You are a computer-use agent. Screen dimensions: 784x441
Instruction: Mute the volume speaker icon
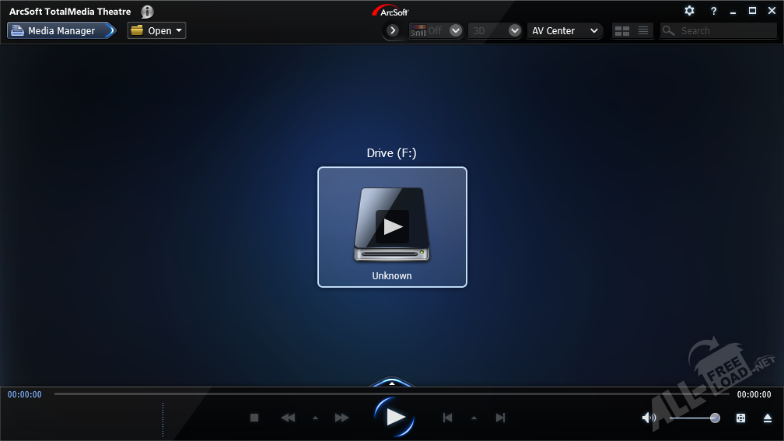pyautogui.click(x=648, y=418)
